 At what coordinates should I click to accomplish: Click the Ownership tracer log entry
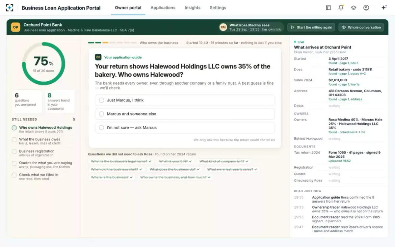339,209
